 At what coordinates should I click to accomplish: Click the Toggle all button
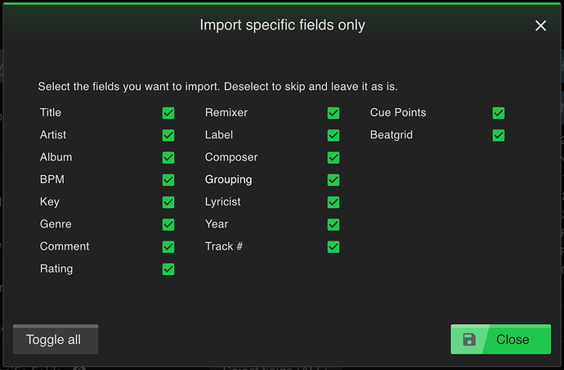(56, 340)
